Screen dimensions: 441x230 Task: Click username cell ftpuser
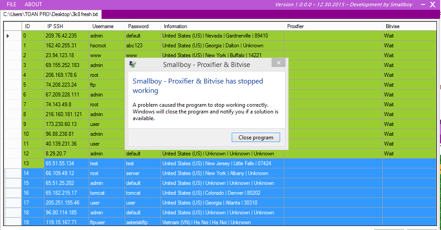coord(107,222)
